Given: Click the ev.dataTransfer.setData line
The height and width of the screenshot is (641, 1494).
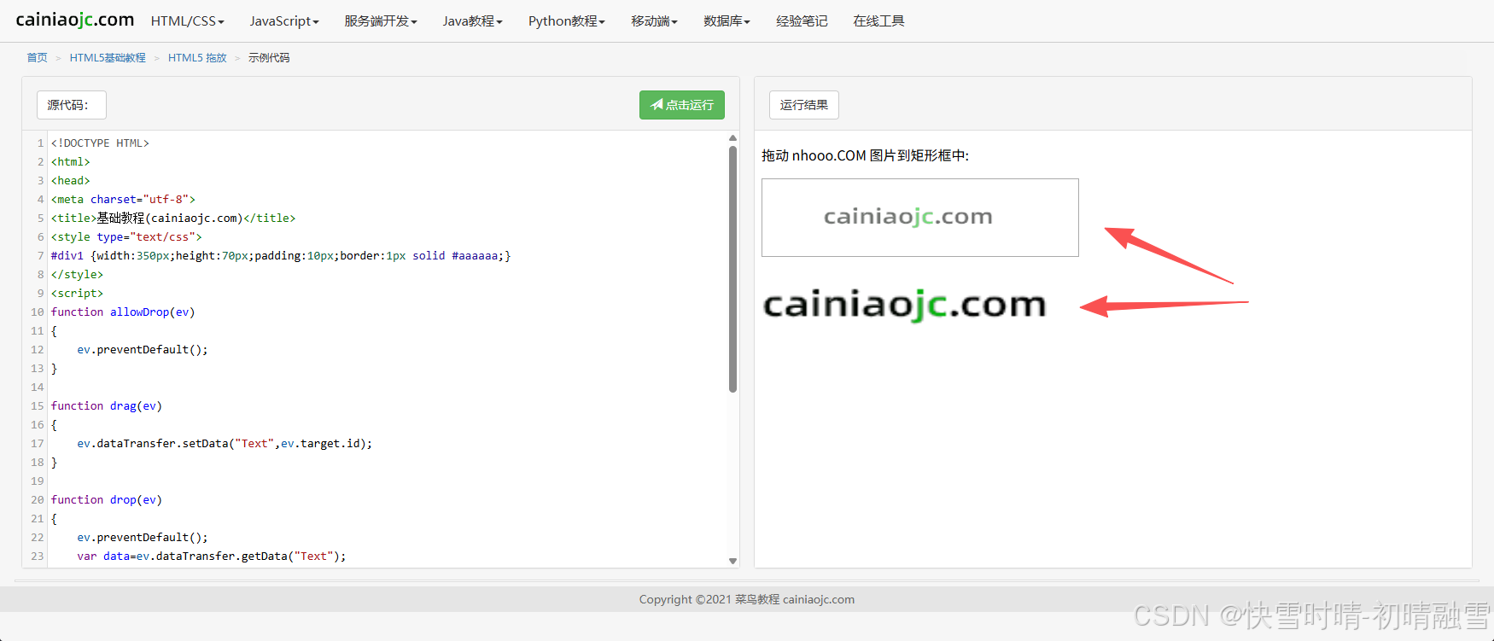Looking at the screenshot, I should (225, 444).
